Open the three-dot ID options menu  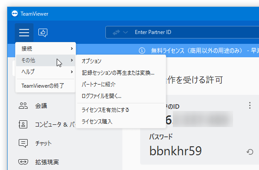pos(250,106)
